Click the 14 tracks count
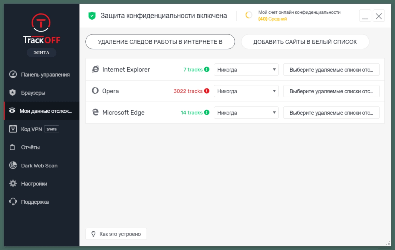The height and width of the screenshot is (250, 395). [192, 112]
